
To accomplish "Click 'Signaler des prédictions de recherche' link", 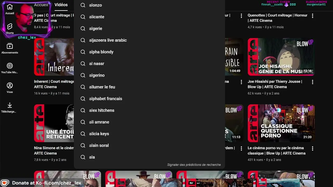I will click(x=194, y=165).
